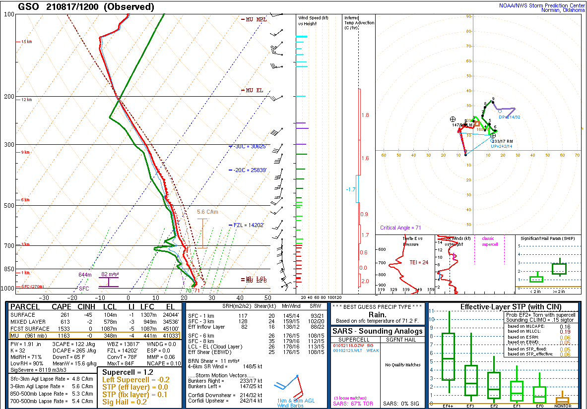Click the green '>= 2 in' hail box plot
The image size is (587, 409).
(x=559, y=269)
